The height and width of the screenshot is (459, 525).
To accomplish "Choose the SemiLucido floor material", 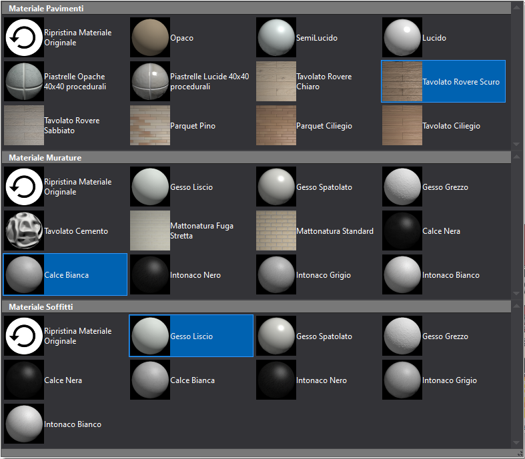I will [276, 38].
